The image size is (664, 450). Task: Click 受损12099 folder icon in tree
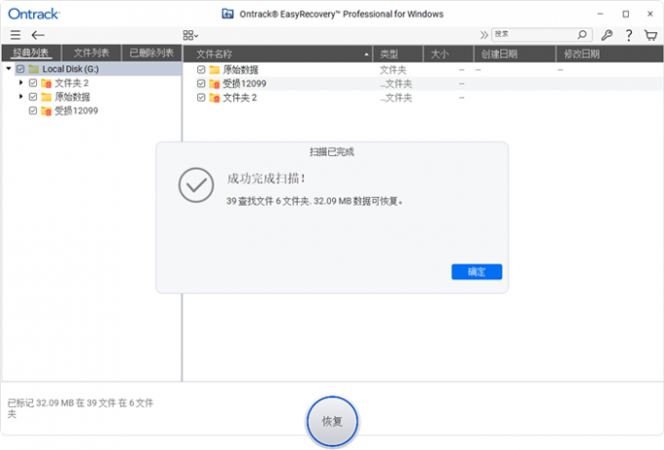46,111
